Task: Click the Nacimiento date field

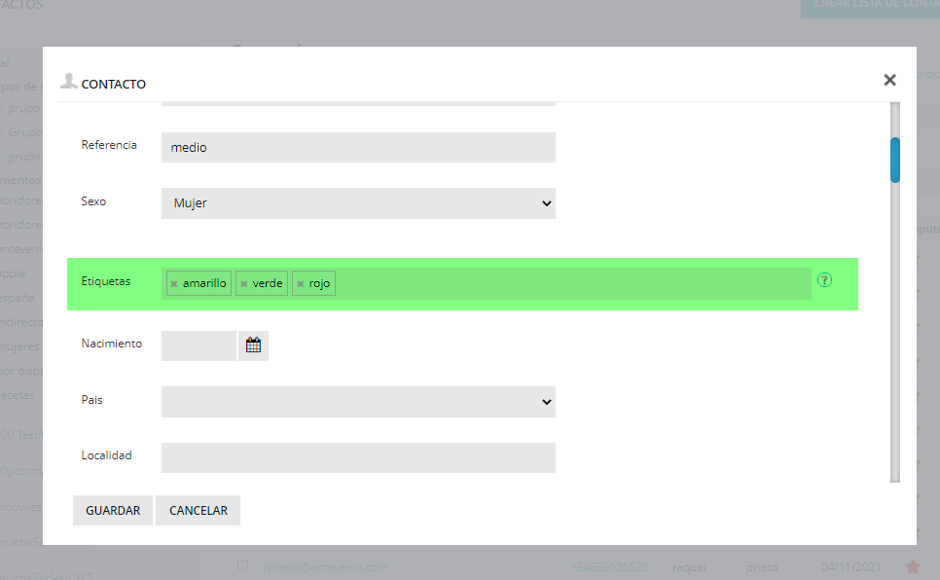Action: click(199, 345)
